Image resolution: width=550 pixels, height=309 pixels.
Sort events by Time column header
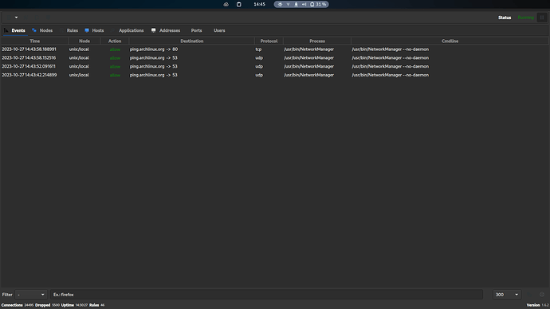pyautogui.click(x=34, y=41)
